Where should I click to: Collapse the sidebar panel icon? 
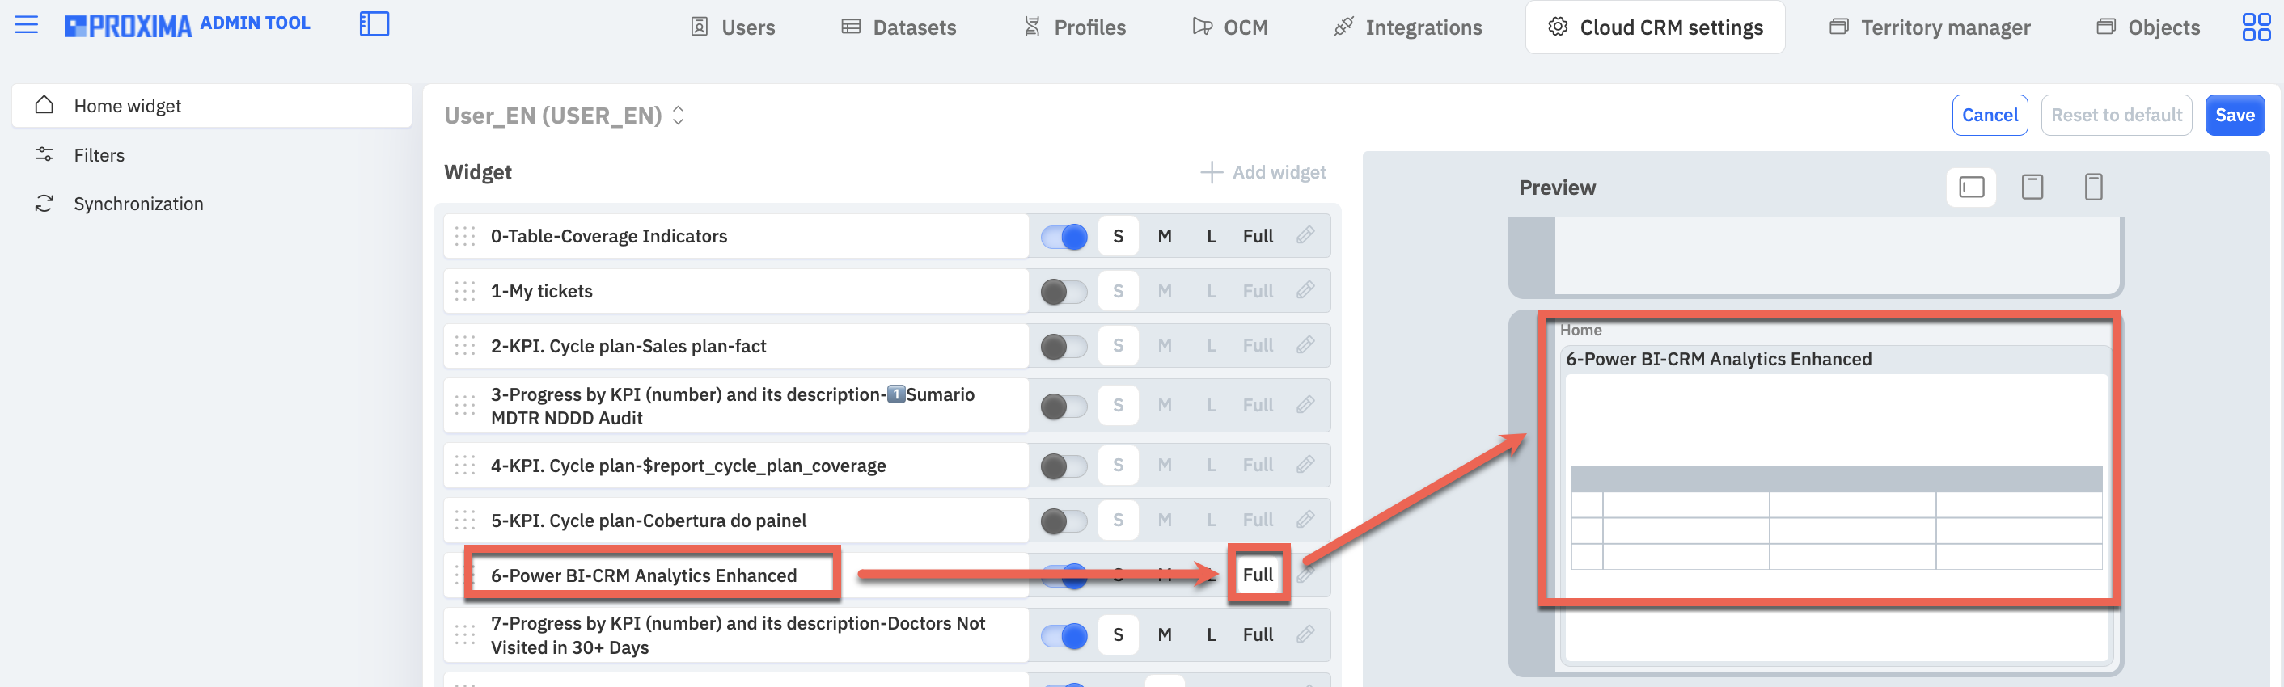tap(374, 24)
